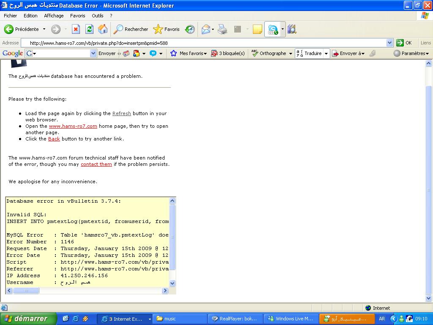This screenshot has height=325, width=433.
Task: Go to the Home page icon
Action: 103,29
